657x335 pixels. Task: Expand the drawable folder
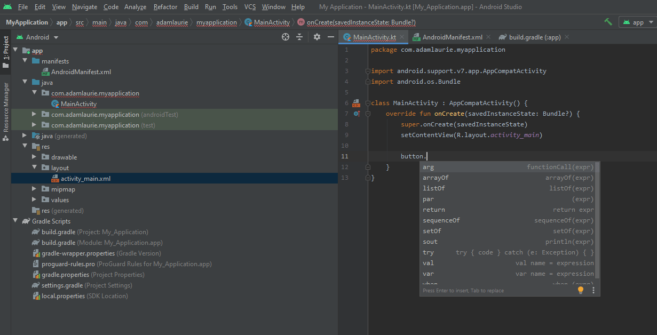tap(34, 157)
